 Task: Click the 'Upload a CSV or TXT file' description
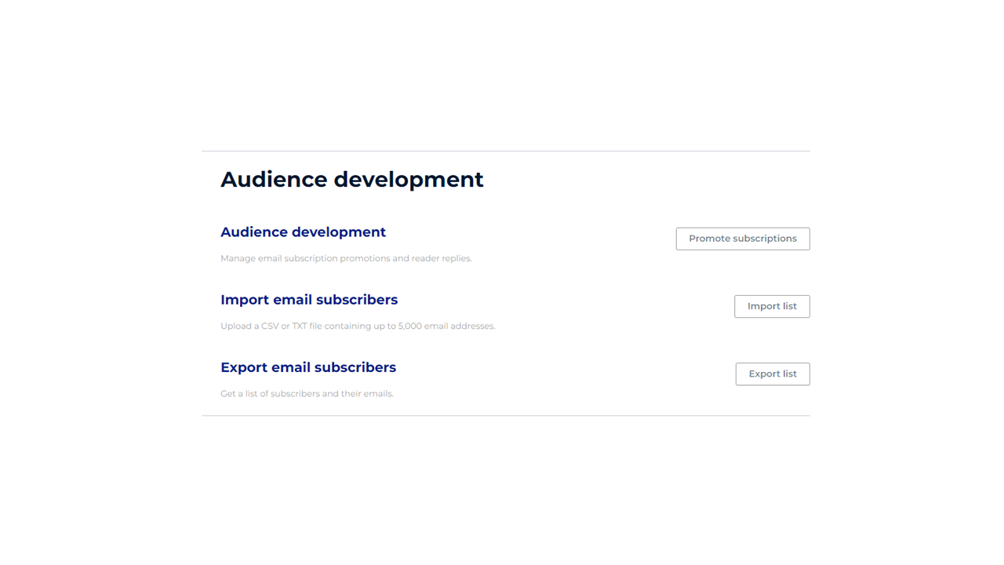tap(358, 326)
